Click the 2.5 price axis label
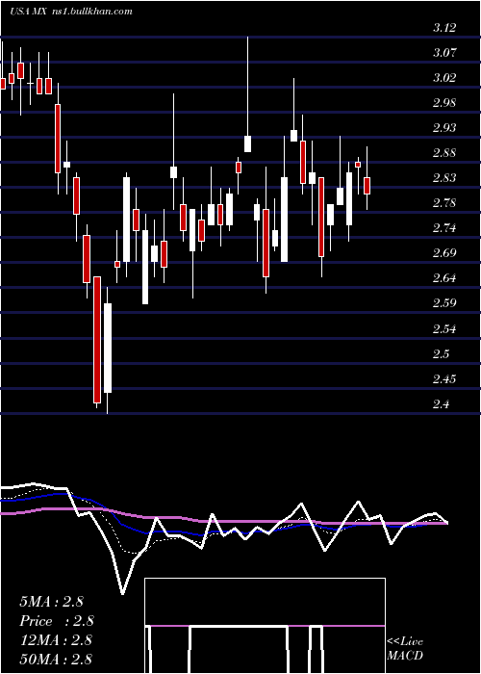This screenshot has width=481, height=674. click(441, 354)
